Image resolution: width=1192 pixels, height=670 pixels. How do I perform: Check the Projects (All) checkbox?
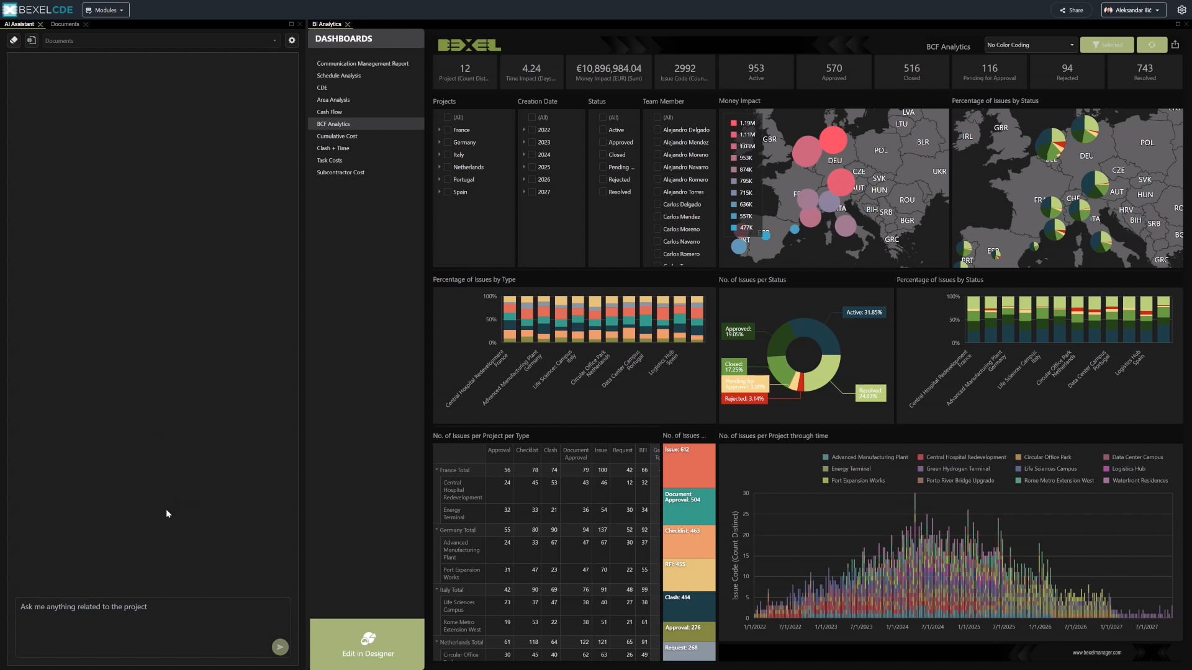(x=448, y=117)
